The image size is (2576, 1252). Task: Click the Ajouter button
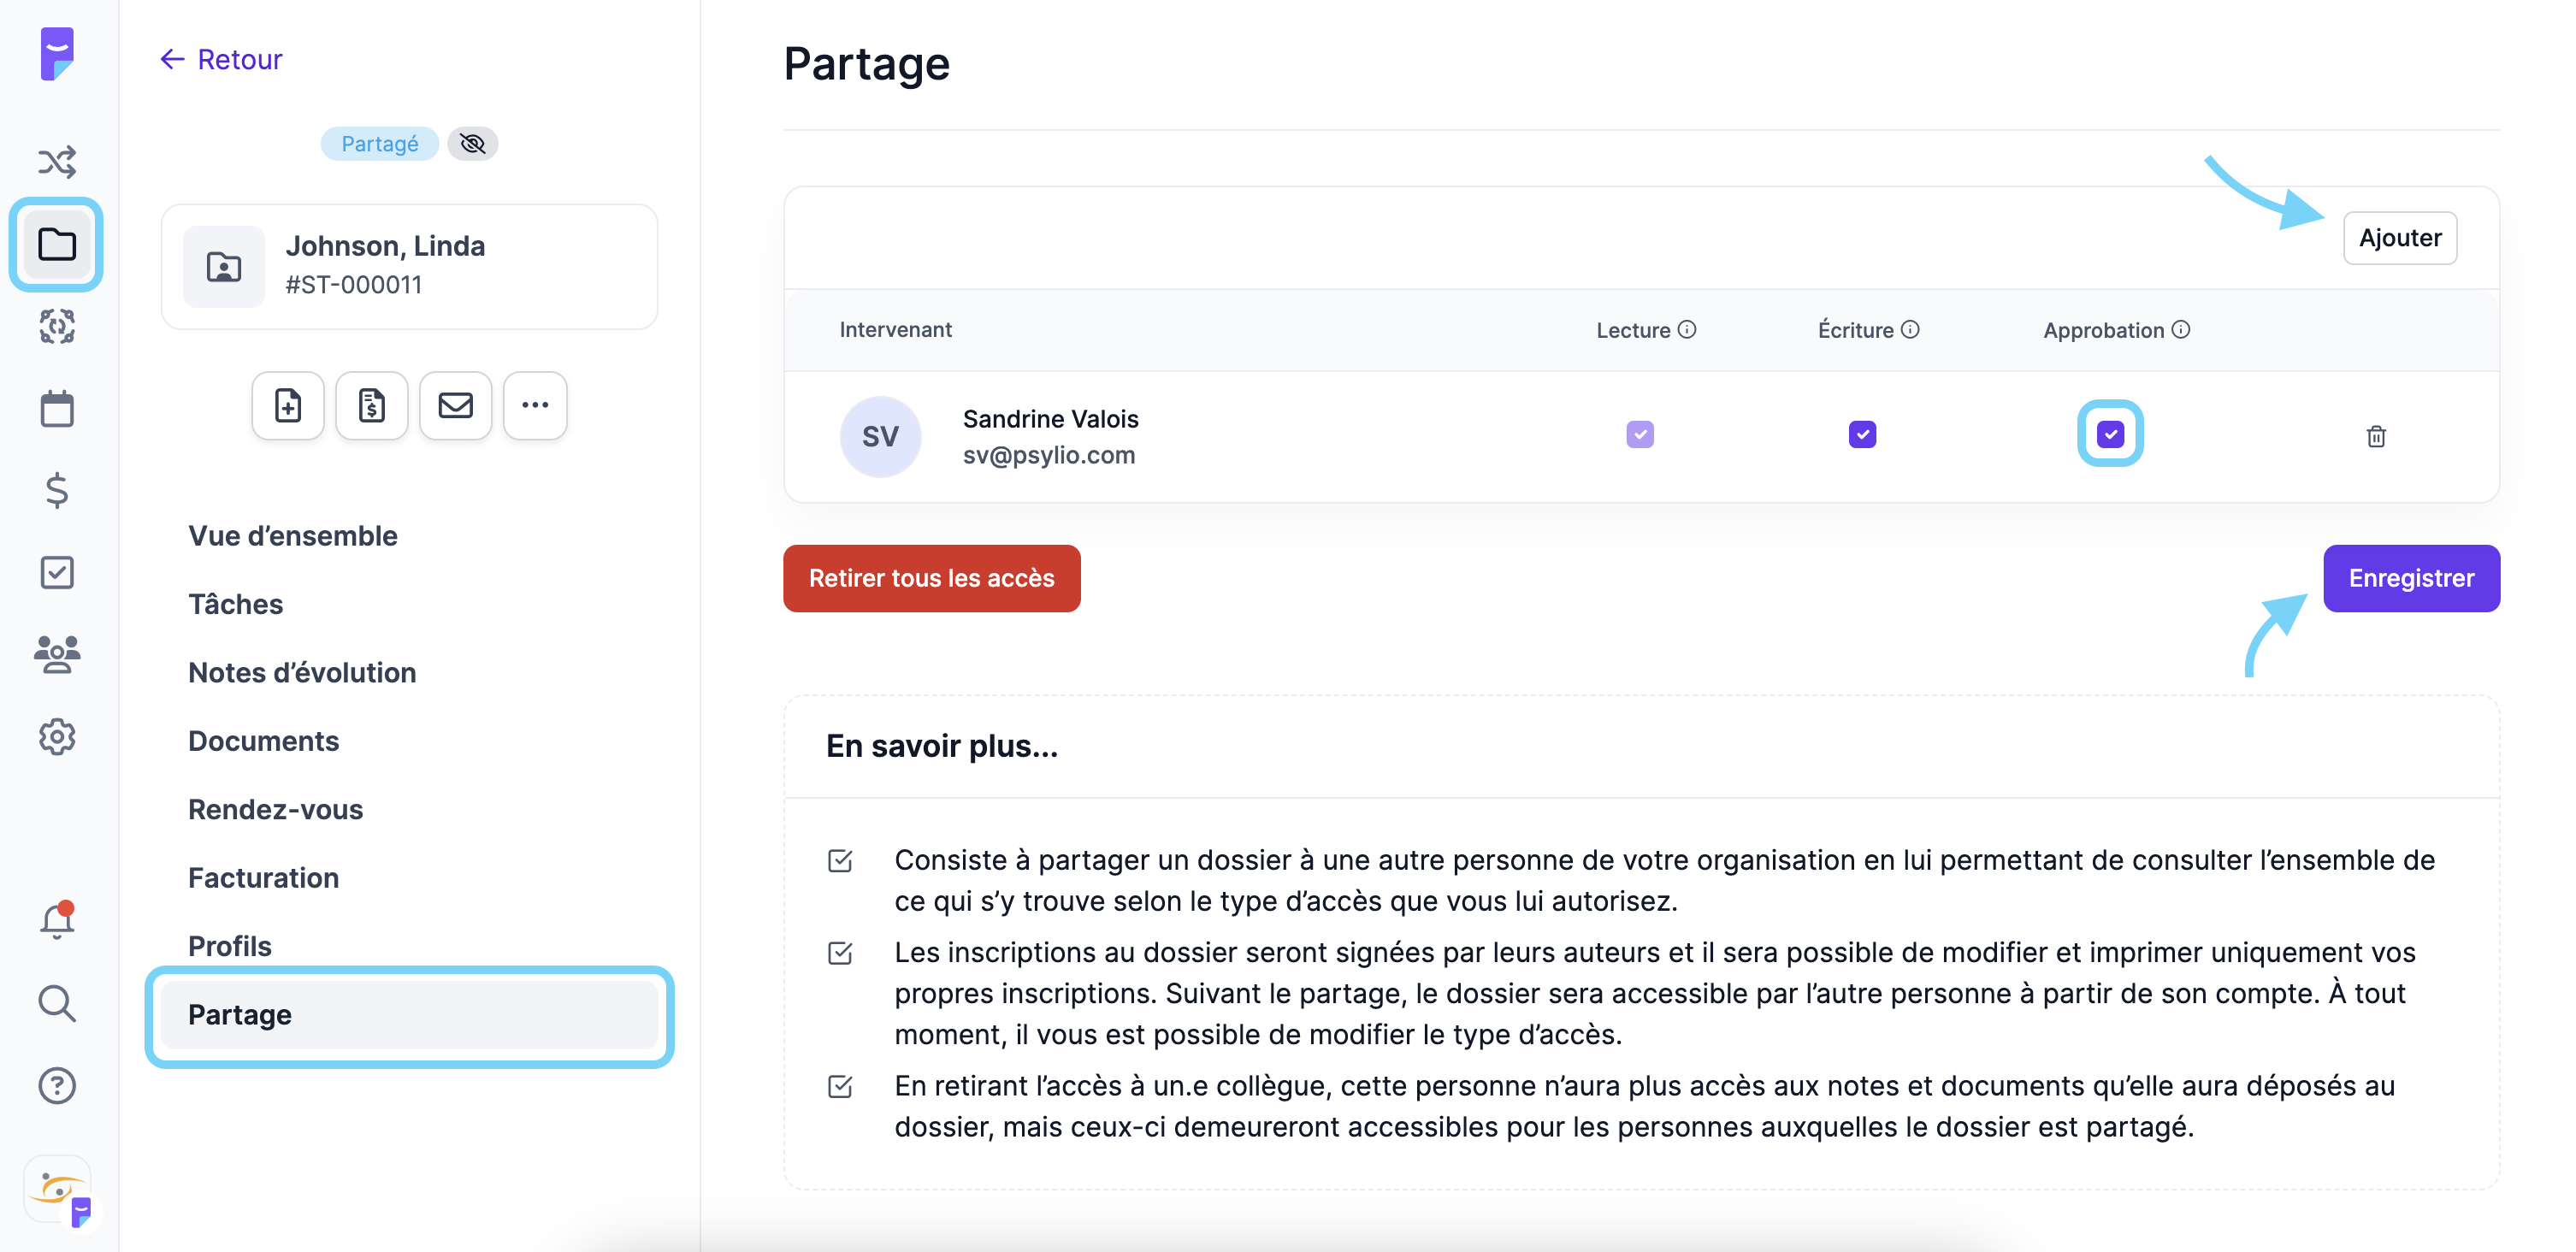click(x=2399, y=238)
